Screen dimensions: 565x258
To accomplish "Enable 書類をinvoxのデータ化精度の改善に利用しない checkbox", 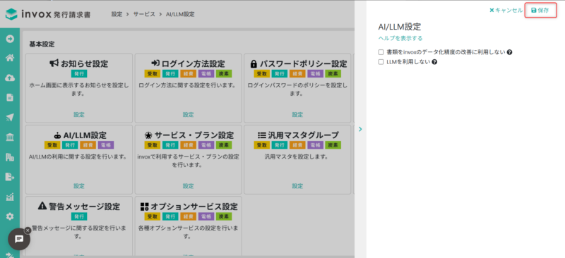I will coord(381,52).
